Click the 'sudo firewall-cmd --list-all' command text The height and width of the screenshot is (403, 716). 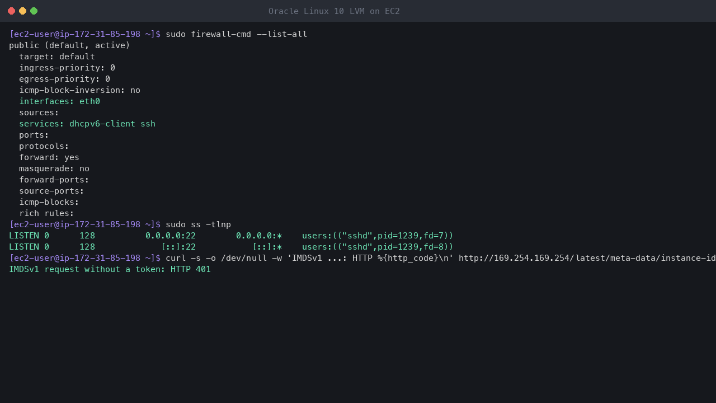pos(236,34)
